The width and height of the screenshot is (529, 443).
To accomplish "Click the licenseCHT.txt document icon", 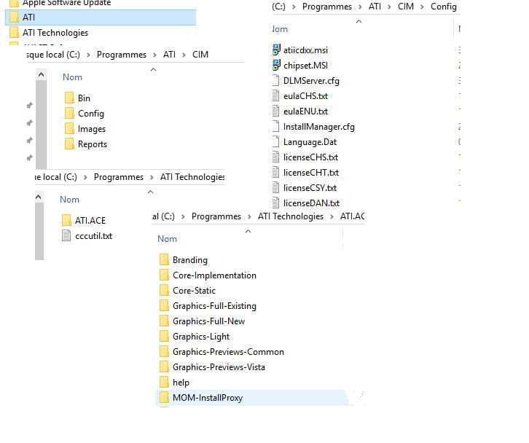I will pos(275,173).
